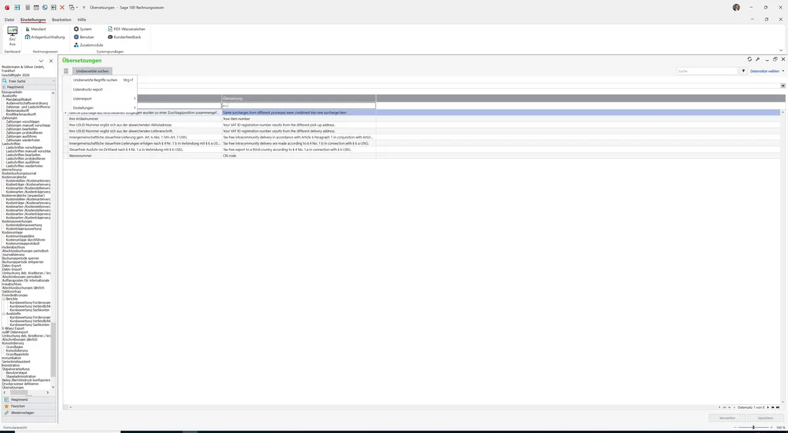The height and width of the screenshot is (433, 788).
Task: Open Wiedervorlagen in the sidebar
Action: tap(28, 413)
